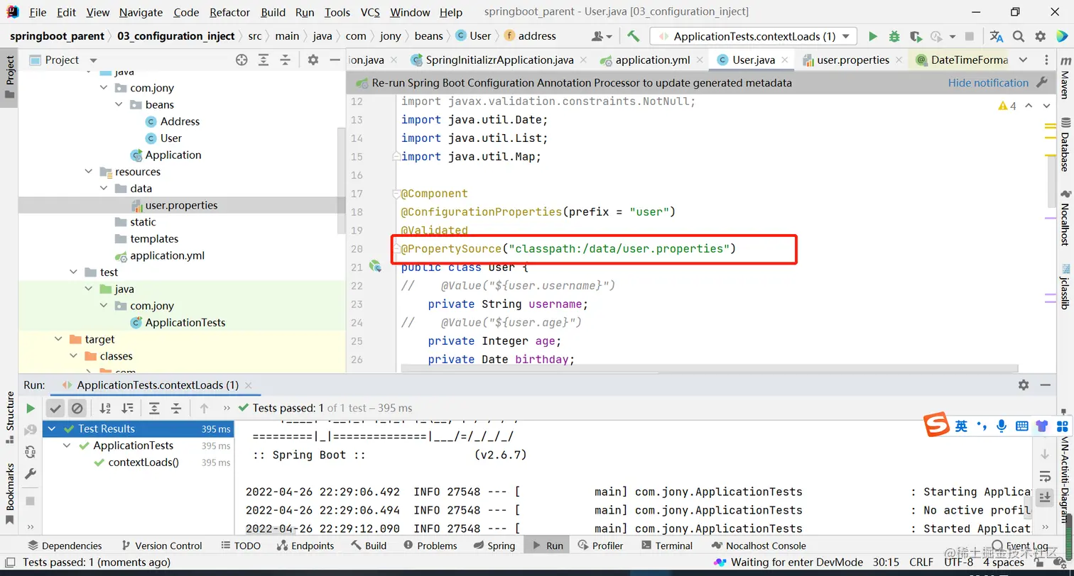Select contextLoads() test result
Viewport: 1074px width, 576px height.
coord(143,462)
